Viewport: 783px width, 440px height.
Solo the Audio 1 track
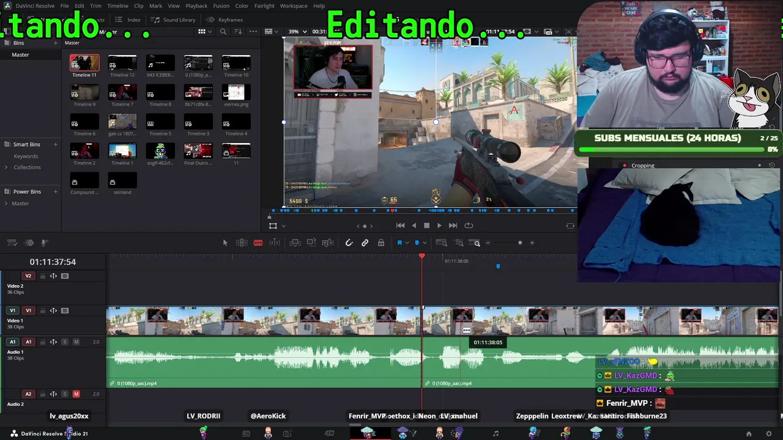click(x=65, y=342)
